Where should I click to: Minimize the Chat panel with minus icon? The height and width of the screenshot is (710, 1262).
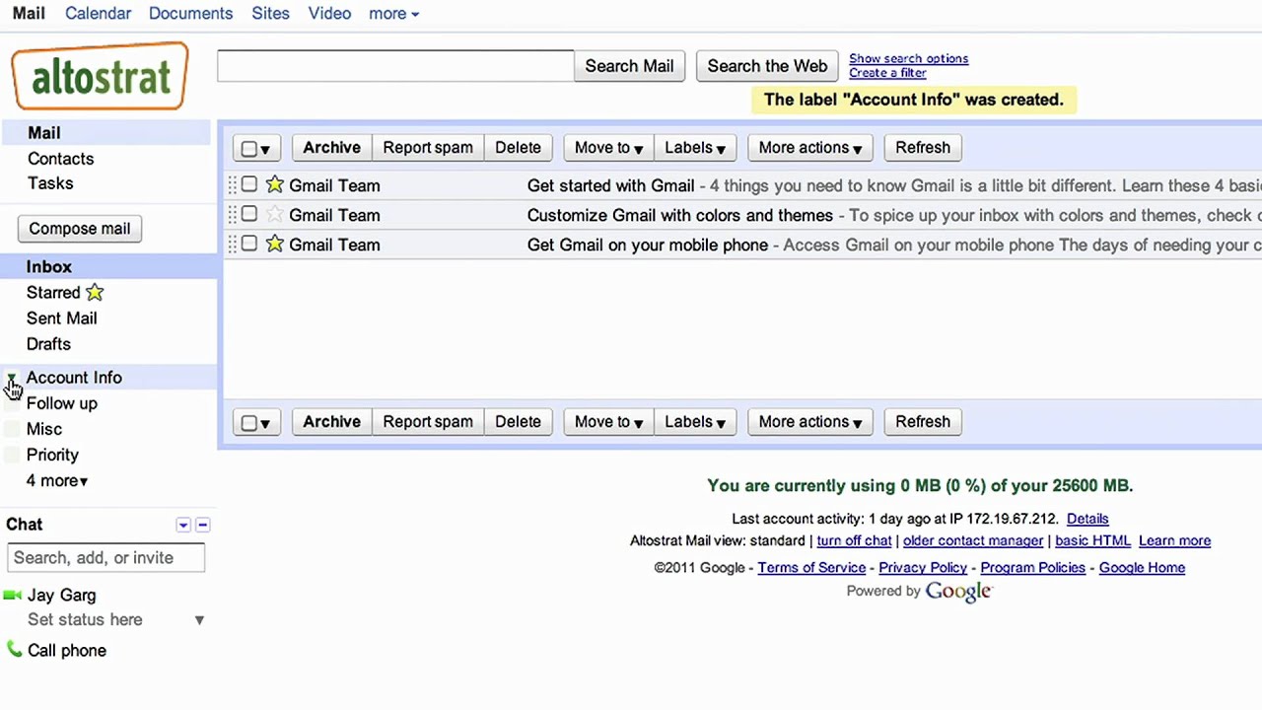[x=202, y=525]
